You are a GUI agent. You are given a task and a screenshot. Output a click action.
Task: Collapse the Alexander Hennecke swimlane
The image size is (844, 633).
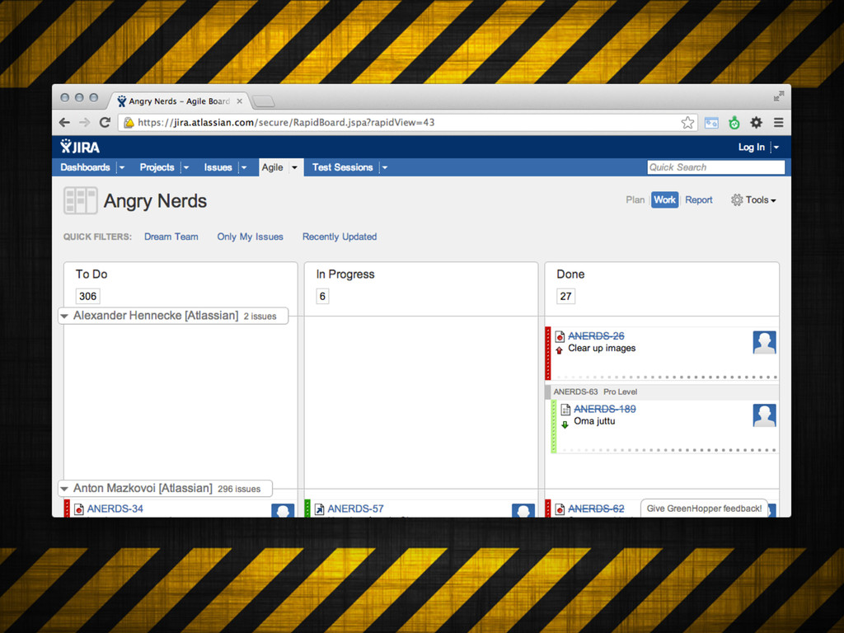[x=64, y=316]
